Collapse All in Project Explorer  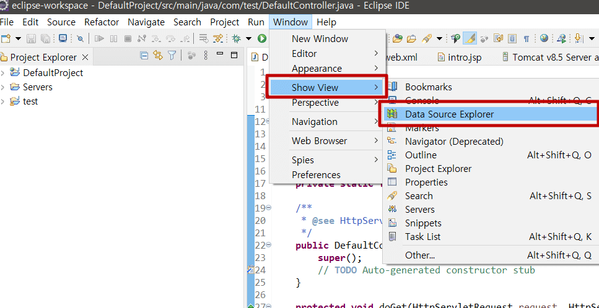point(144,56)
